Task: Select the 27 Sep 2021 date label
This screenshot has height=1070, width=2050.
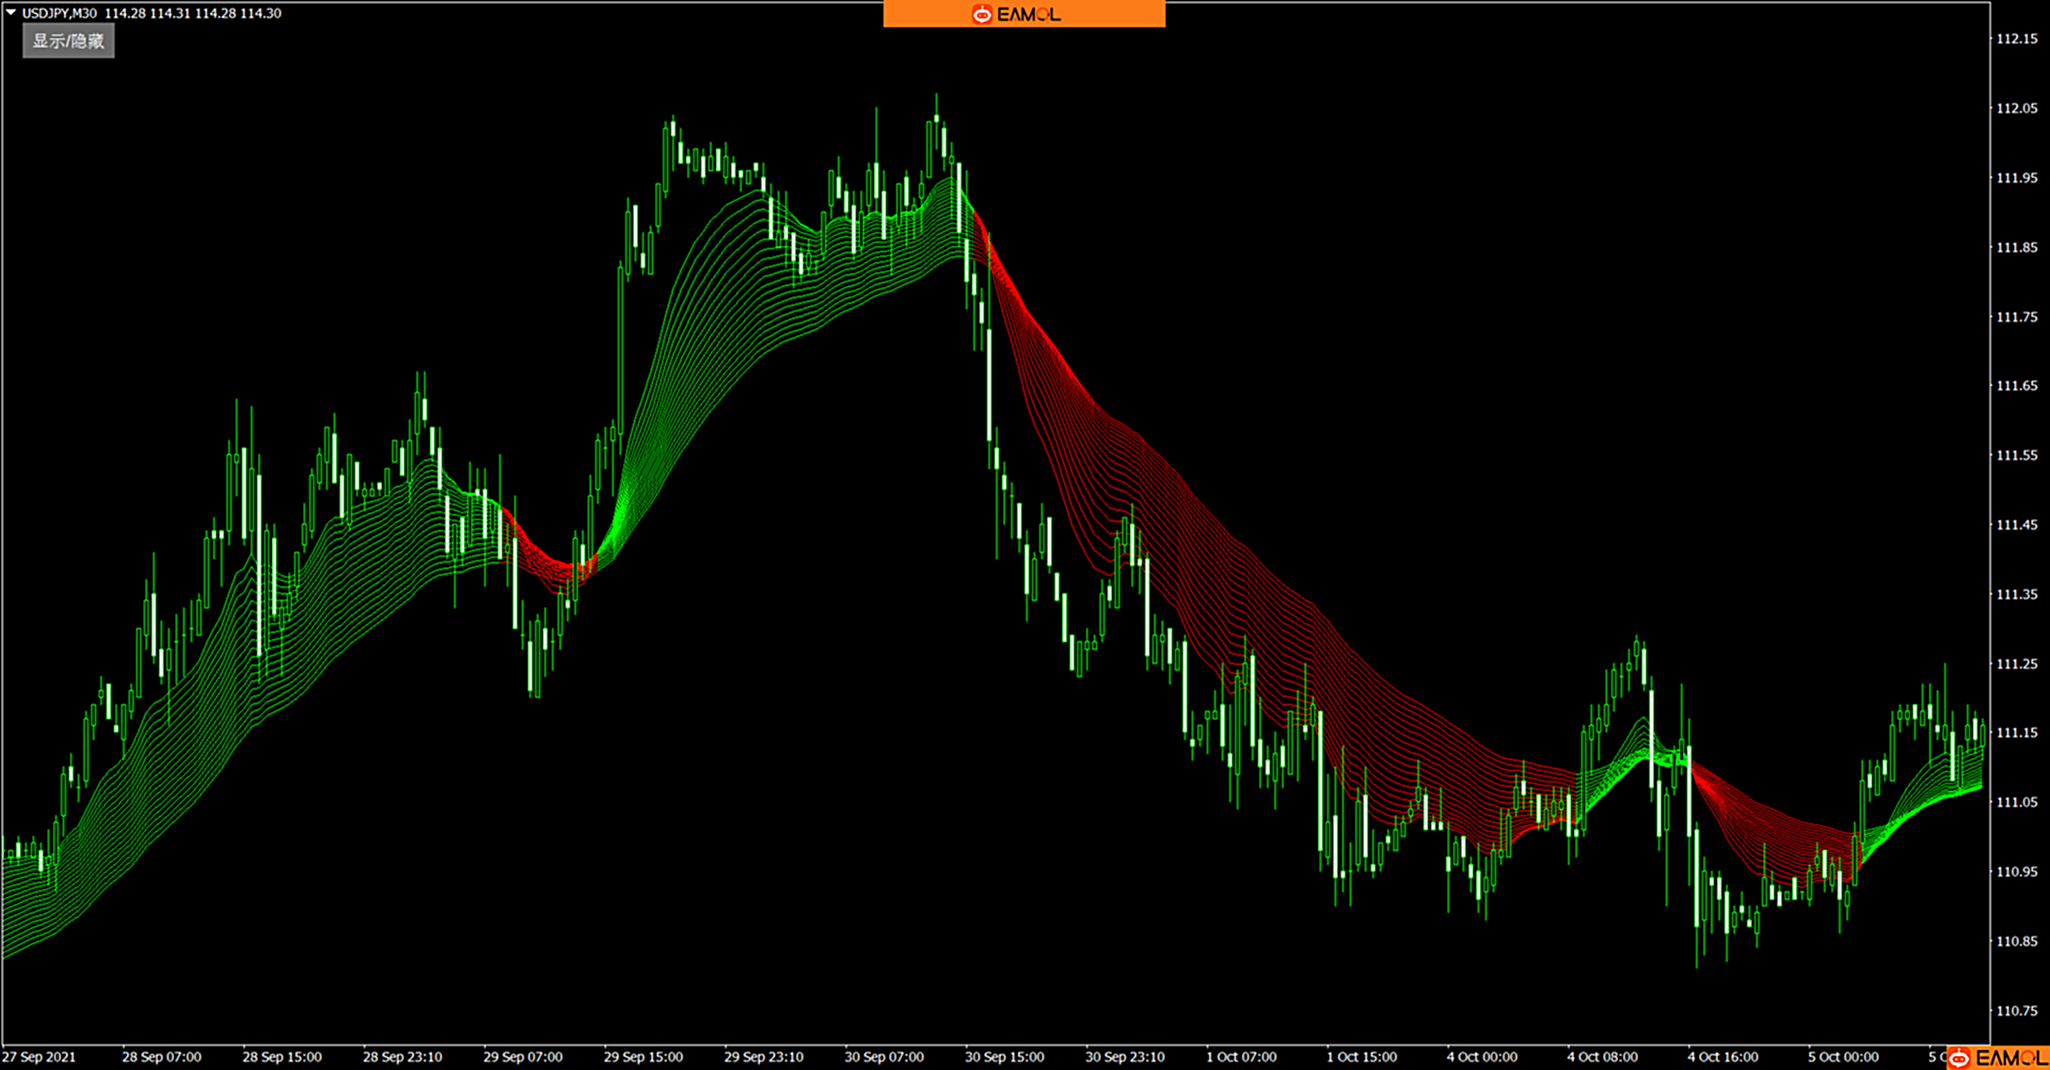Action: pos(39,1057)
